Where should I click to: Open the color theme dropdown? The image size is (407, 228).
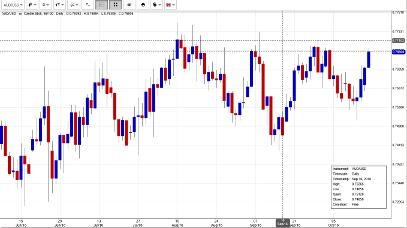coord(156,5)
